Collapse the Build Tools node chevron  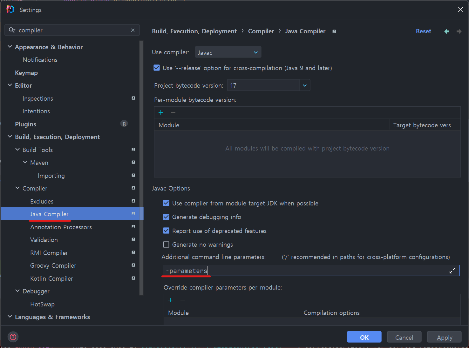pos(17,150)
